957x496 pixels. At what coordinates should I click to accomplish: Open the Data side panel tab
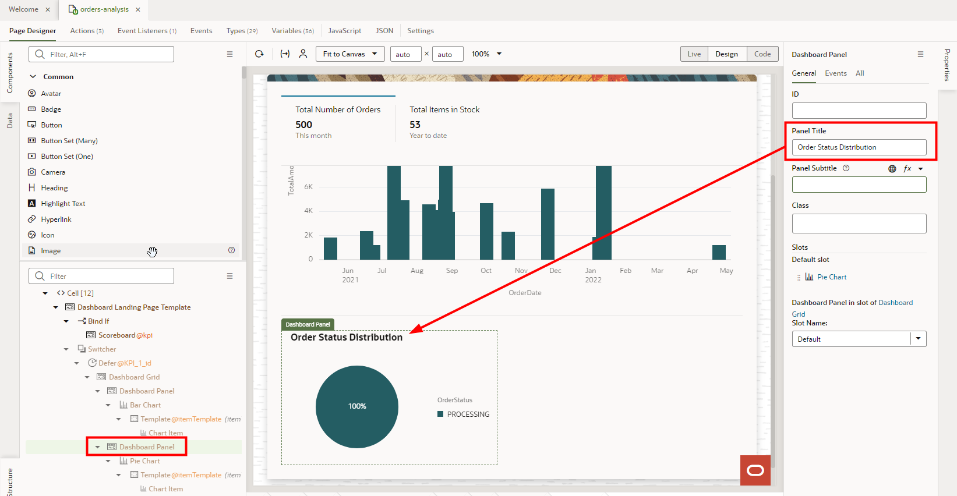(x=10, y=121)
